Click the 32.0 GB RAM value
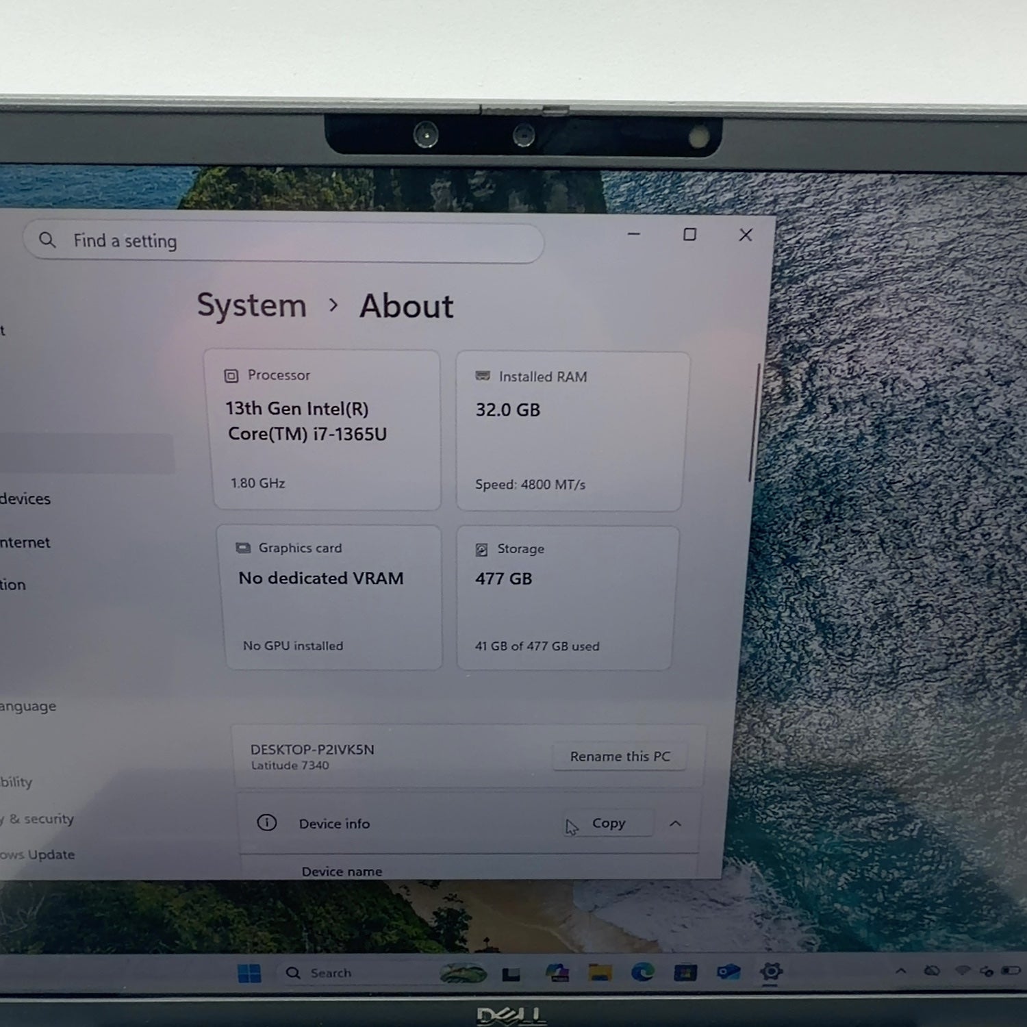This screenshot has height=1027, width=1027. (x=508, y=410)
